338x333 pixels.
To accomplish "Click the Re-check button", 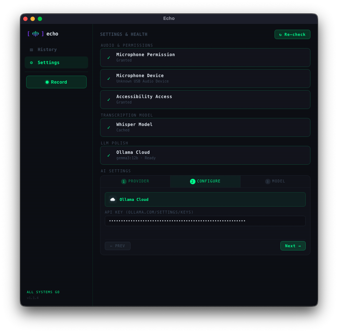I will click(x=292, y=34).
